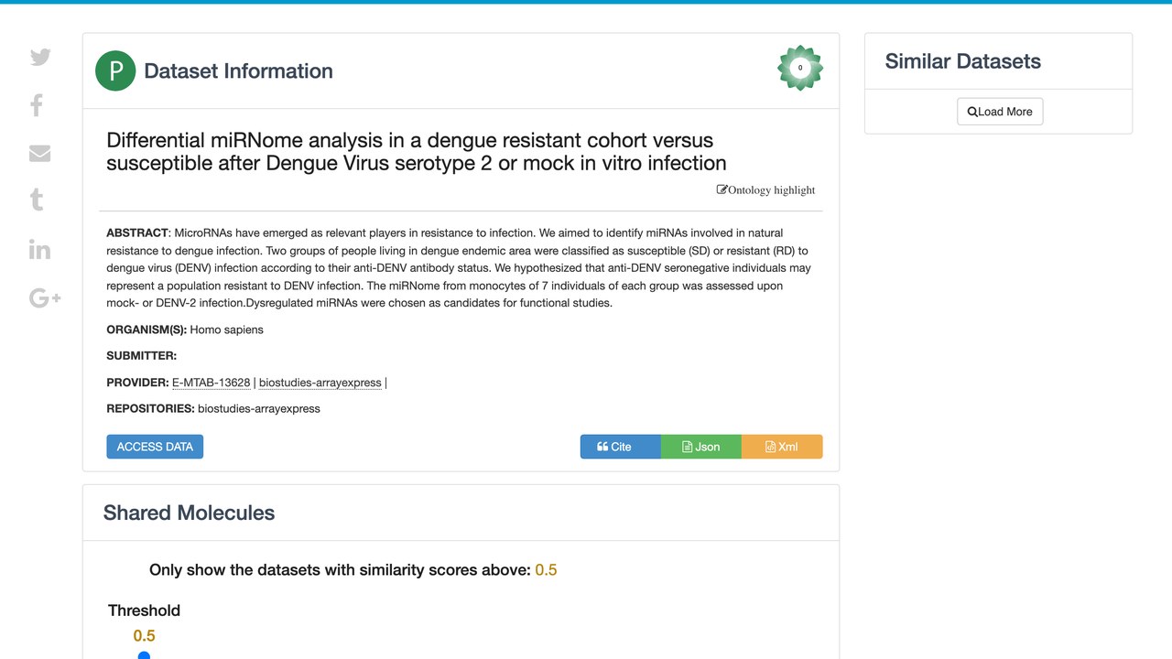Click the green omics score badge
This screenshot has height=659, width=1172.
[800, 68]
